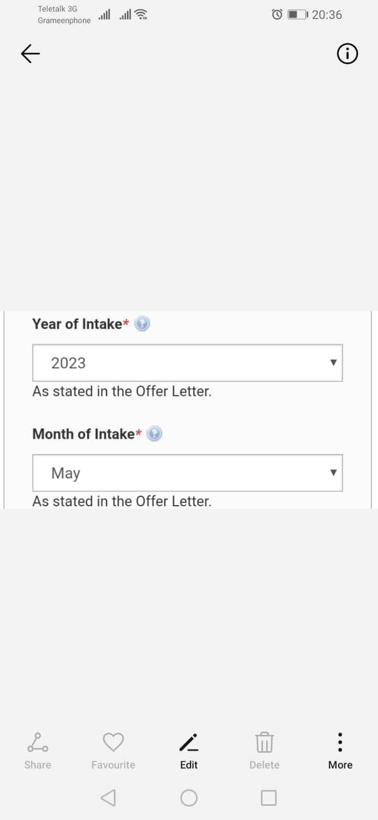378x820 pixels.
Task: Open the image info details icon
Action: point(347,54)
